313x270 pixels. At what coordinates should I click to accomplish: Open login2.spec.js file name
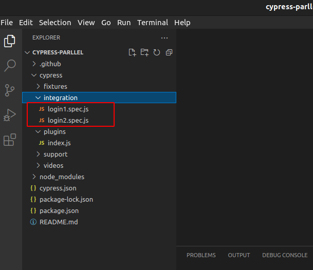(68, 121)
